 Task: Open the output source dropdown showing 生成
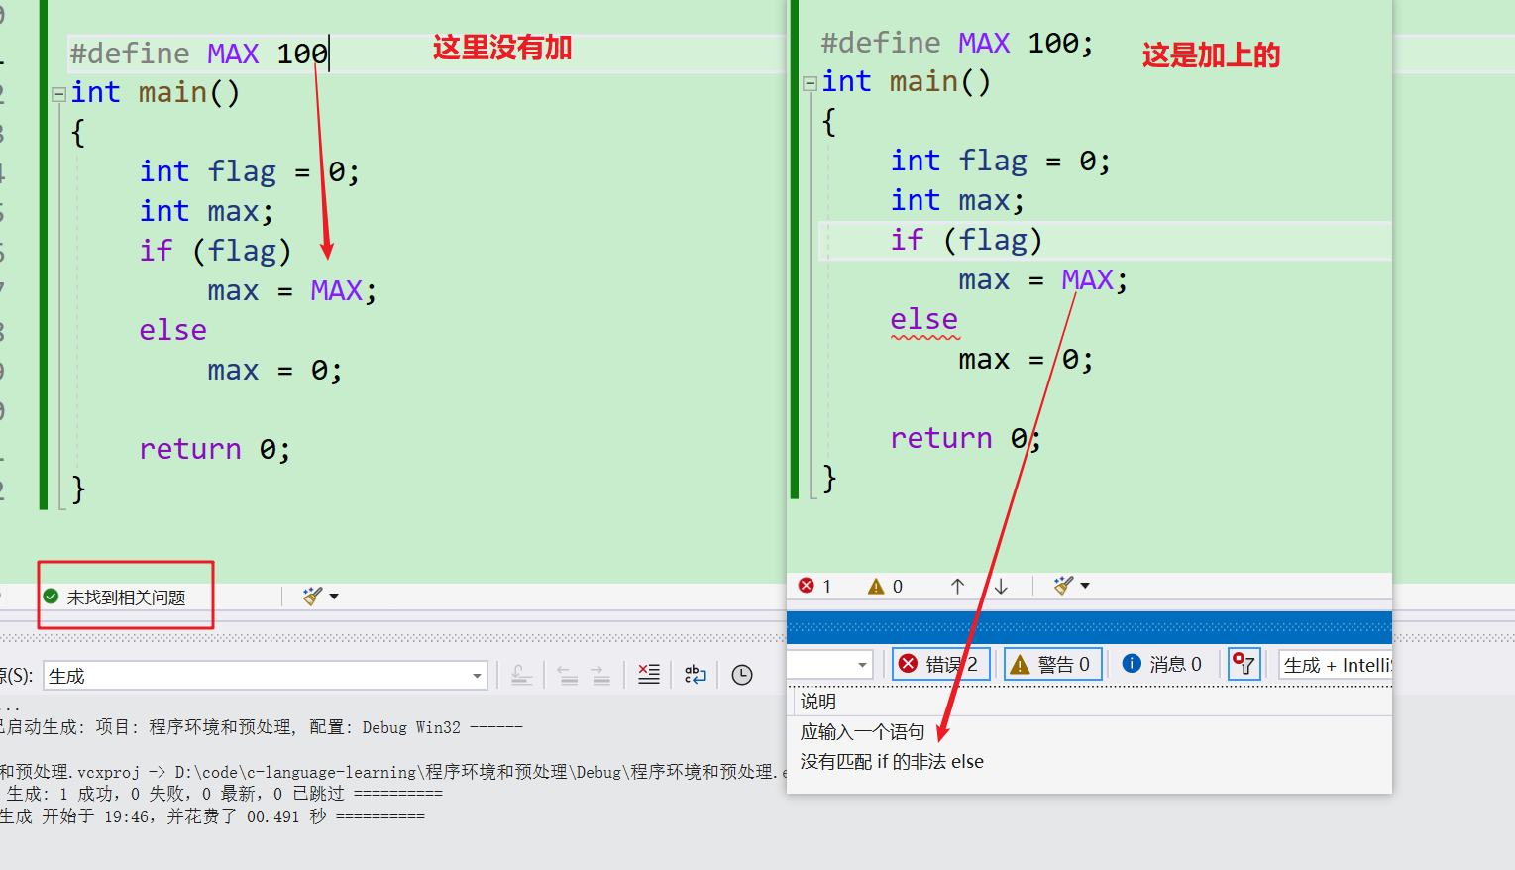pos(265,676)
